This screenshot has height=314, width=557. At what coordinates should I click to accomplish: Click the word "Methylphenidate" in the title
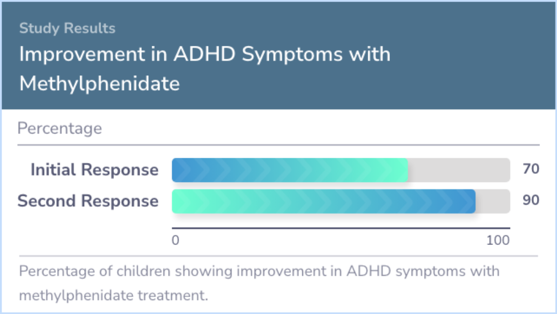[100, 84]
